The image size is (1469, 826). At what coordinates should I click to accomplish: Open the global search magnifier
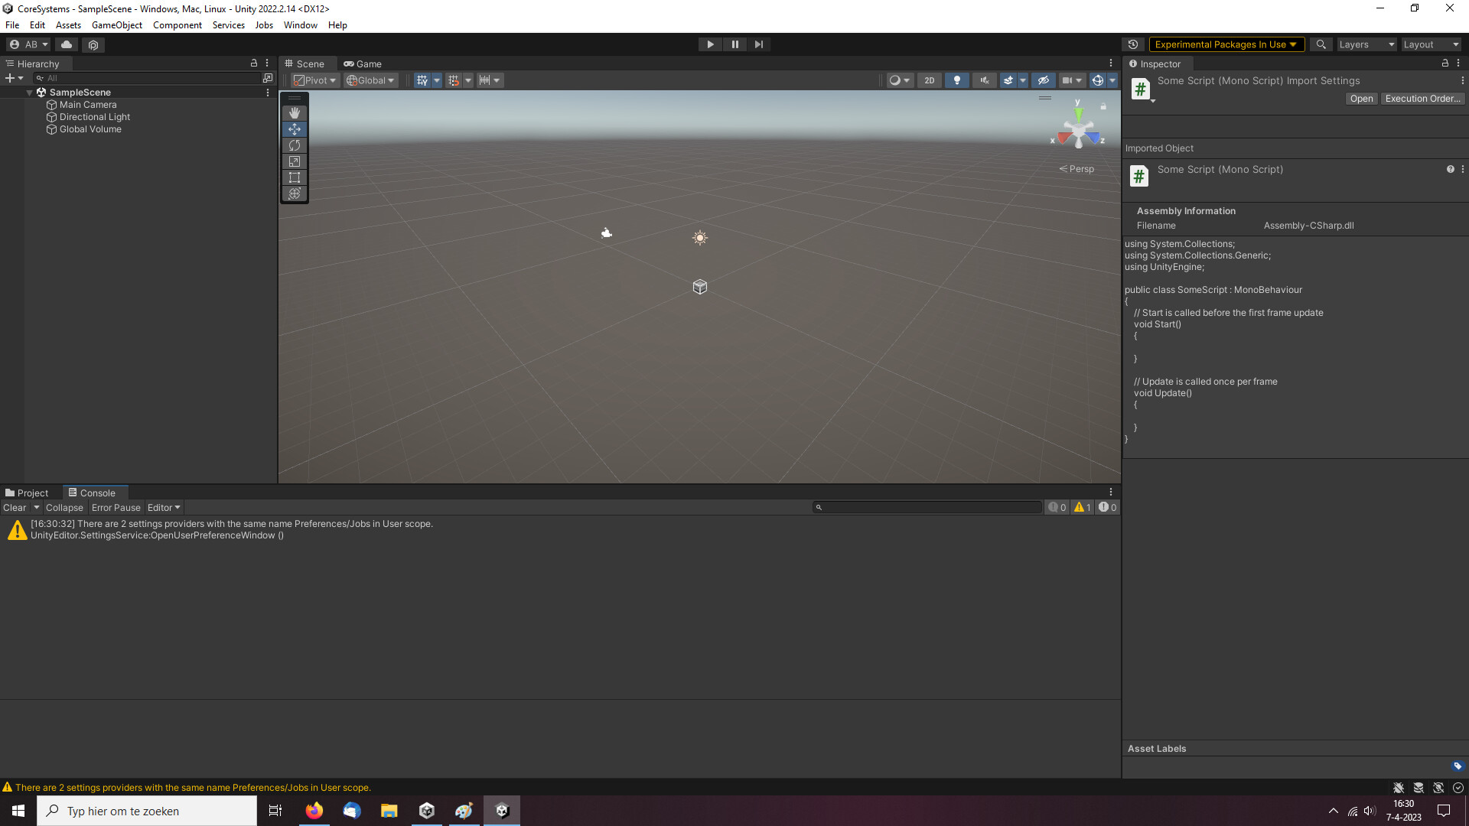pyautogui.click(x=1321, y=44)
